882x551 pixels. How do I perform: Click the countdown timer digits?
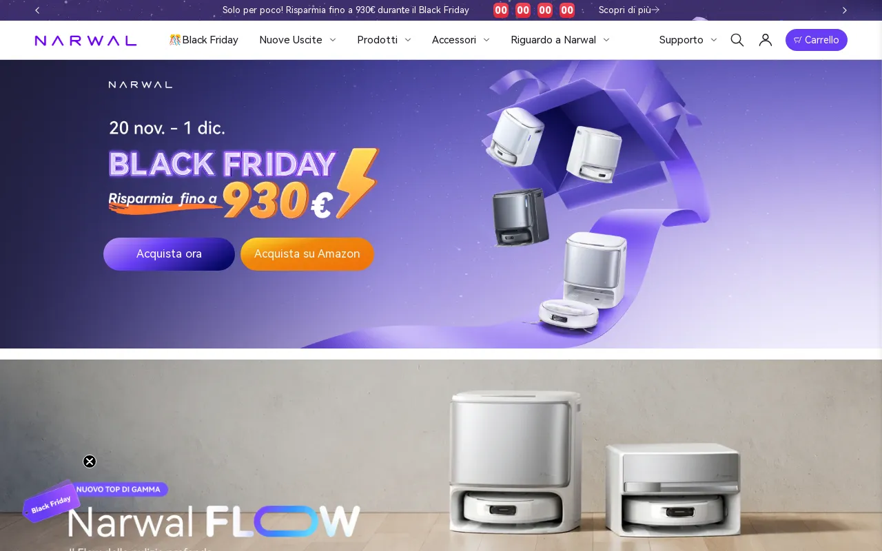tap(534, 10)
